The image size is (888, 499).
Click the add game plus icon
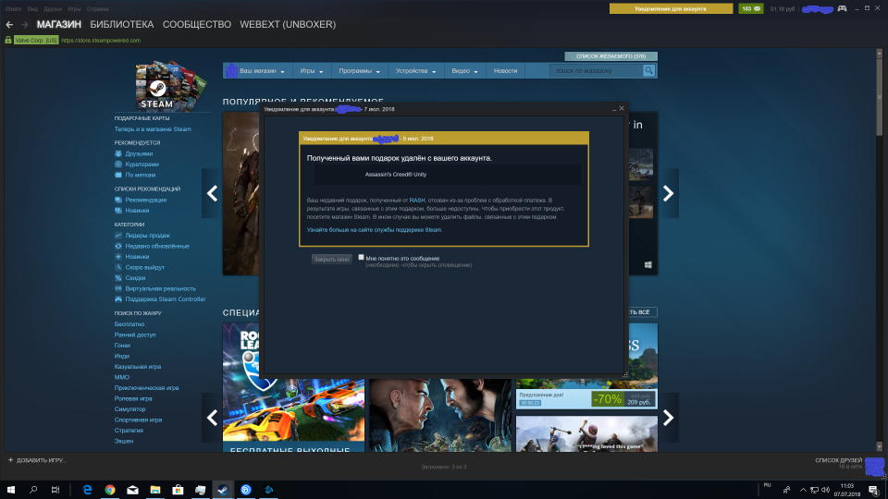coord(10,460)
